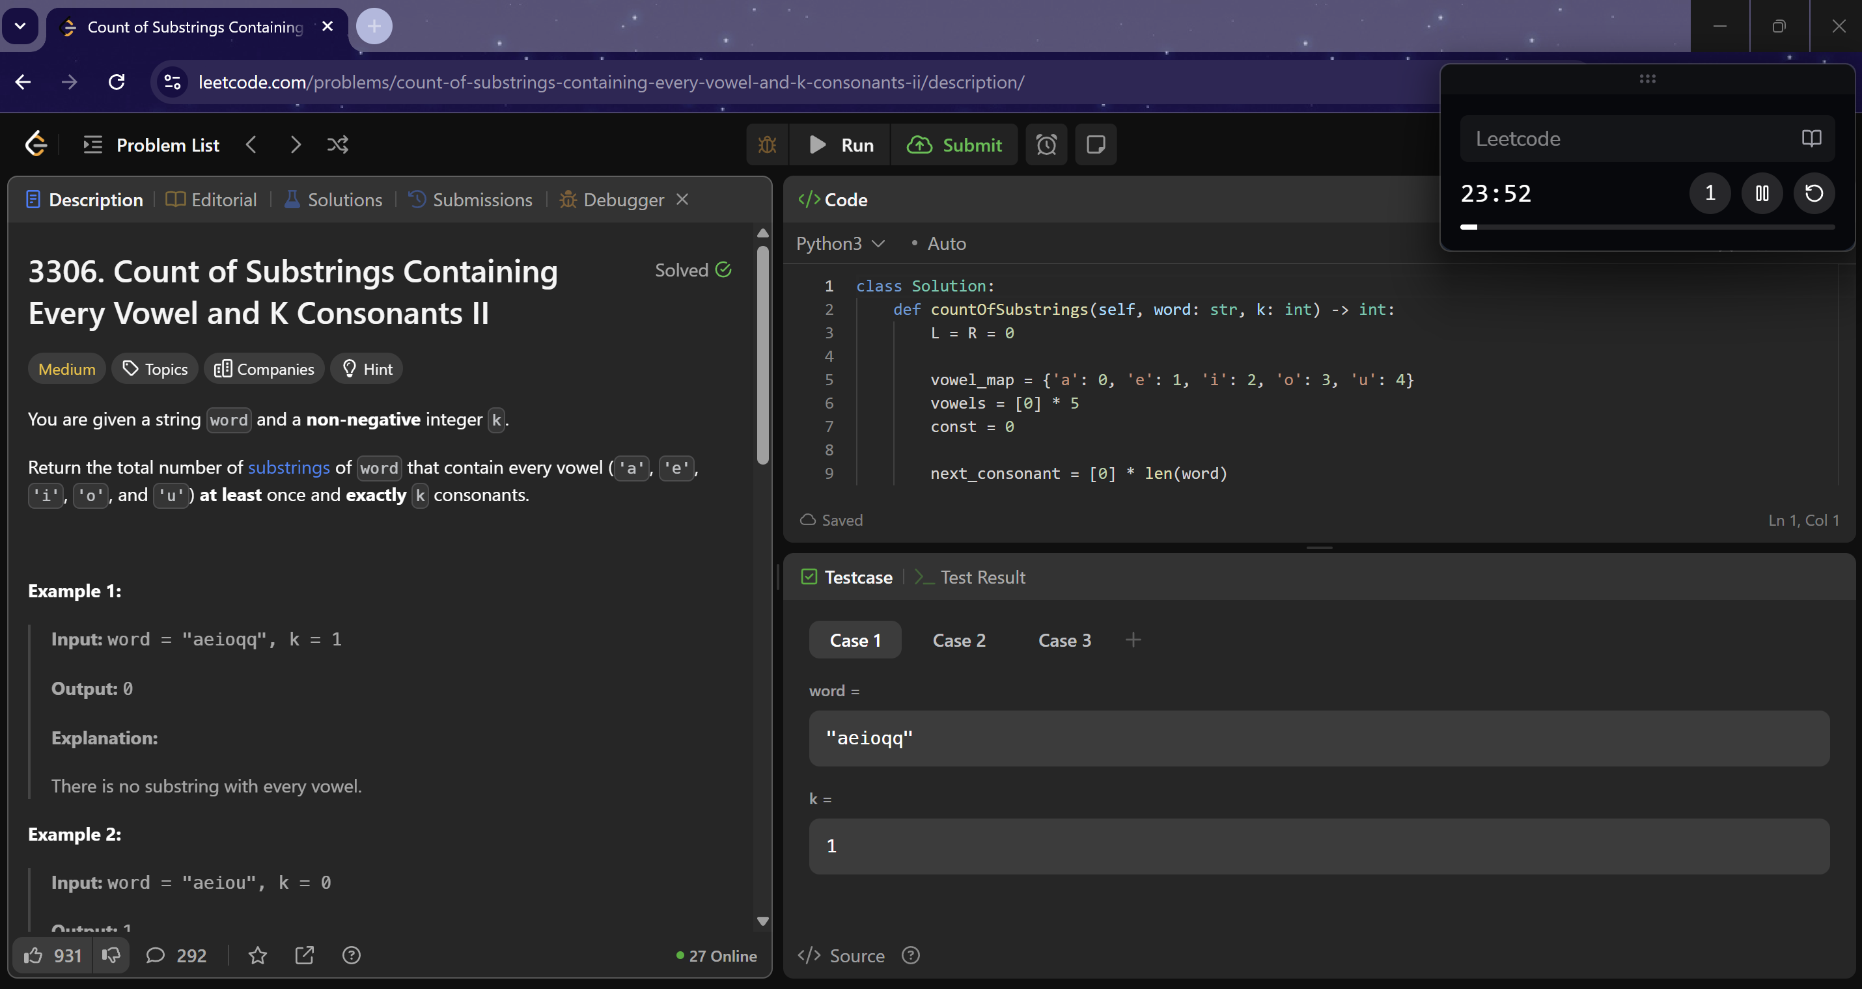This screenshot has height=989, width=1862.
Task: Expand the Python3 language dropdown
Action: [x=840, y=244]
